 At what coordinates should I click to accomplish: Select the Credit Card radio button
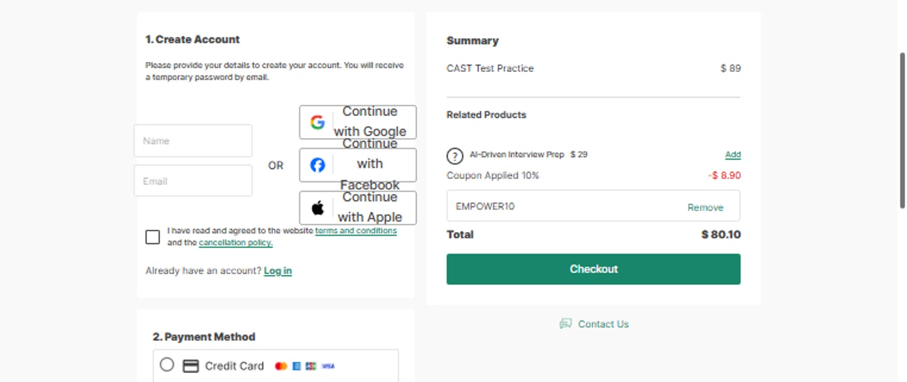(167, 364)
